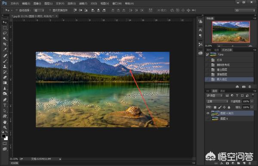Toggle the lock all option
Viewport: 258px width, 166px height.
pyautogui.click(x=229, y=107)
